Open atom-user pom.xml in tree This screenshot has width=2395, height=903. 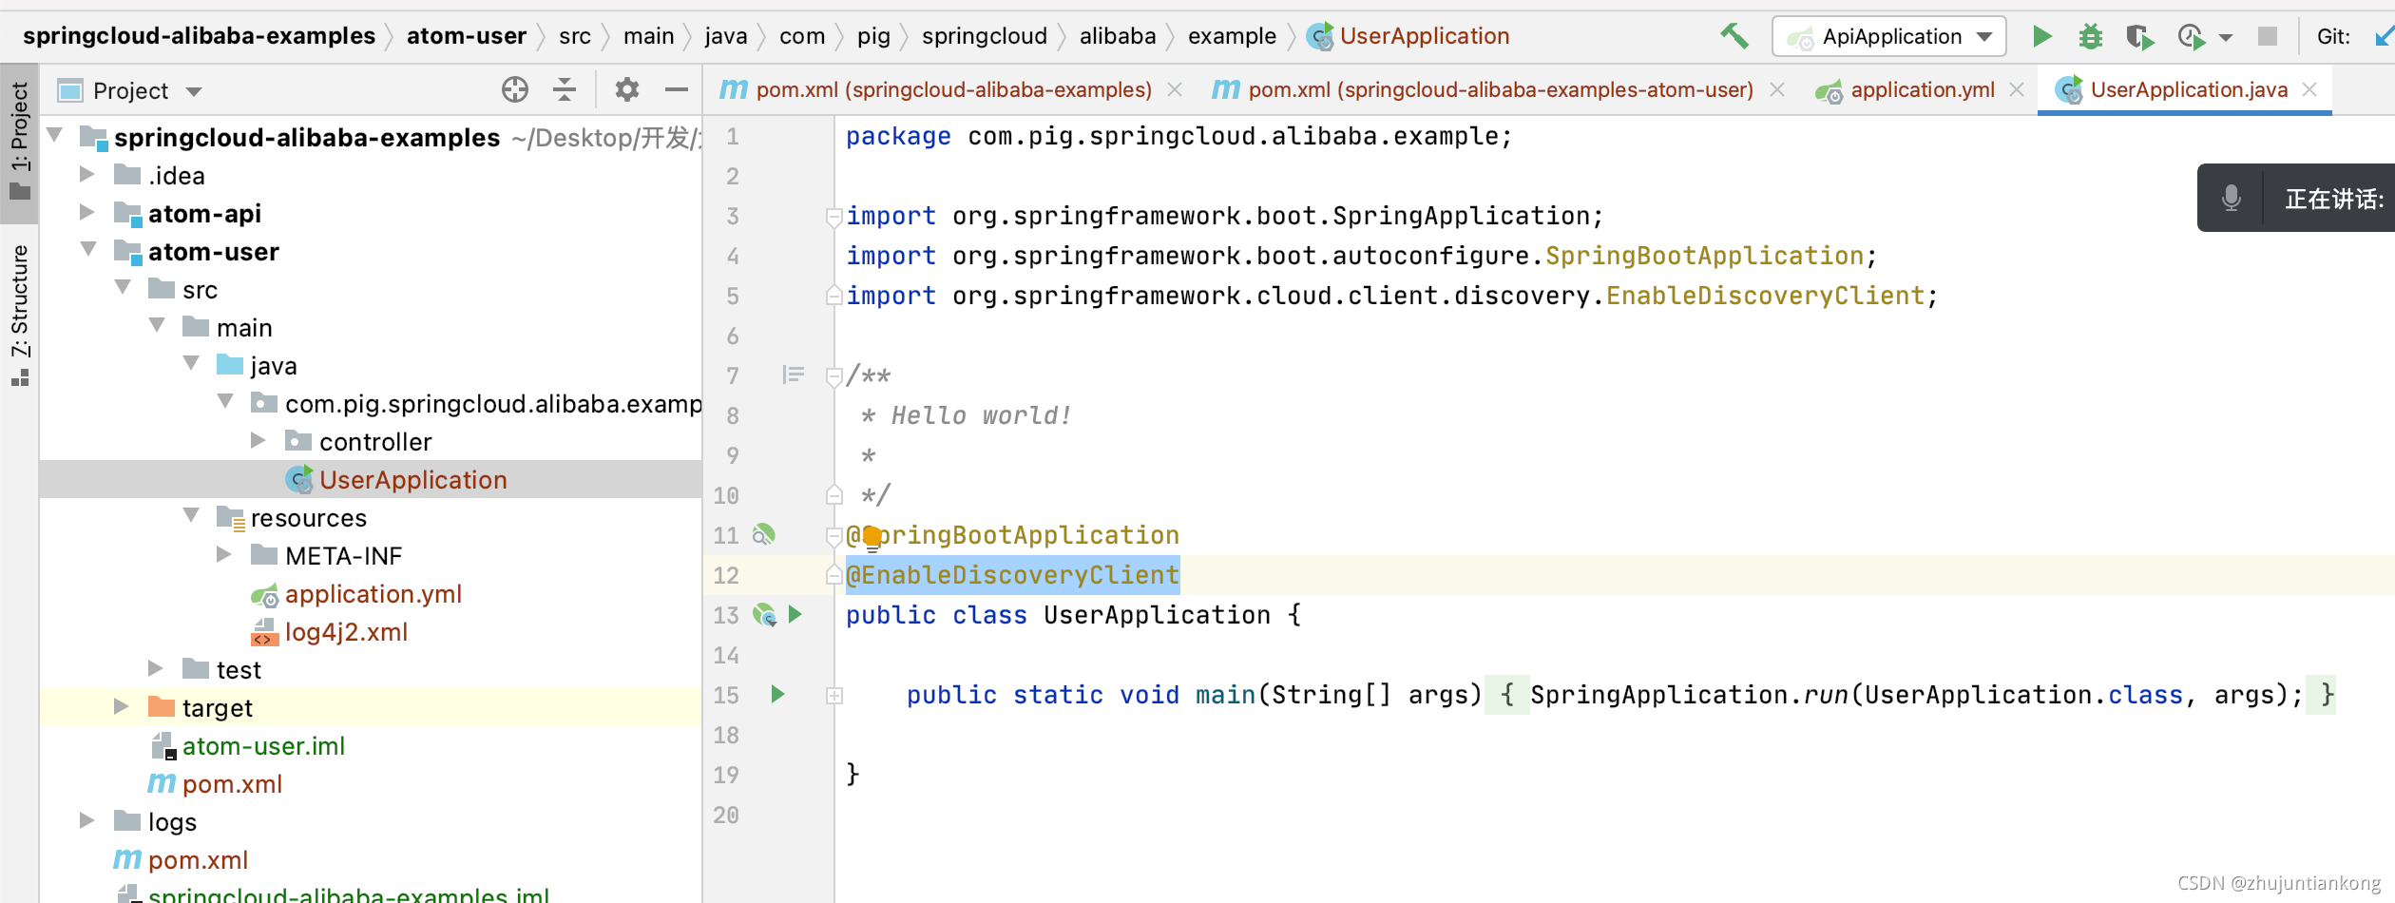coord(232,784)
